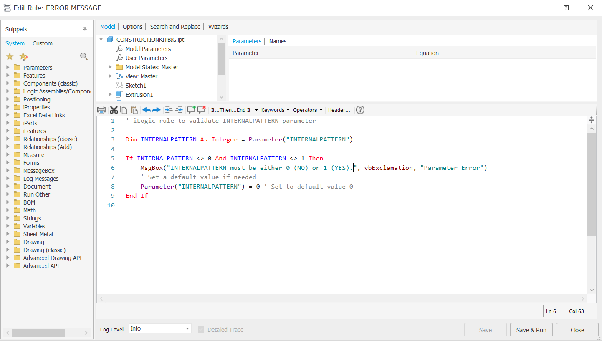Select the System snippets tab
The height and width of the screenshot is (341, 602).
pos(15,43)
